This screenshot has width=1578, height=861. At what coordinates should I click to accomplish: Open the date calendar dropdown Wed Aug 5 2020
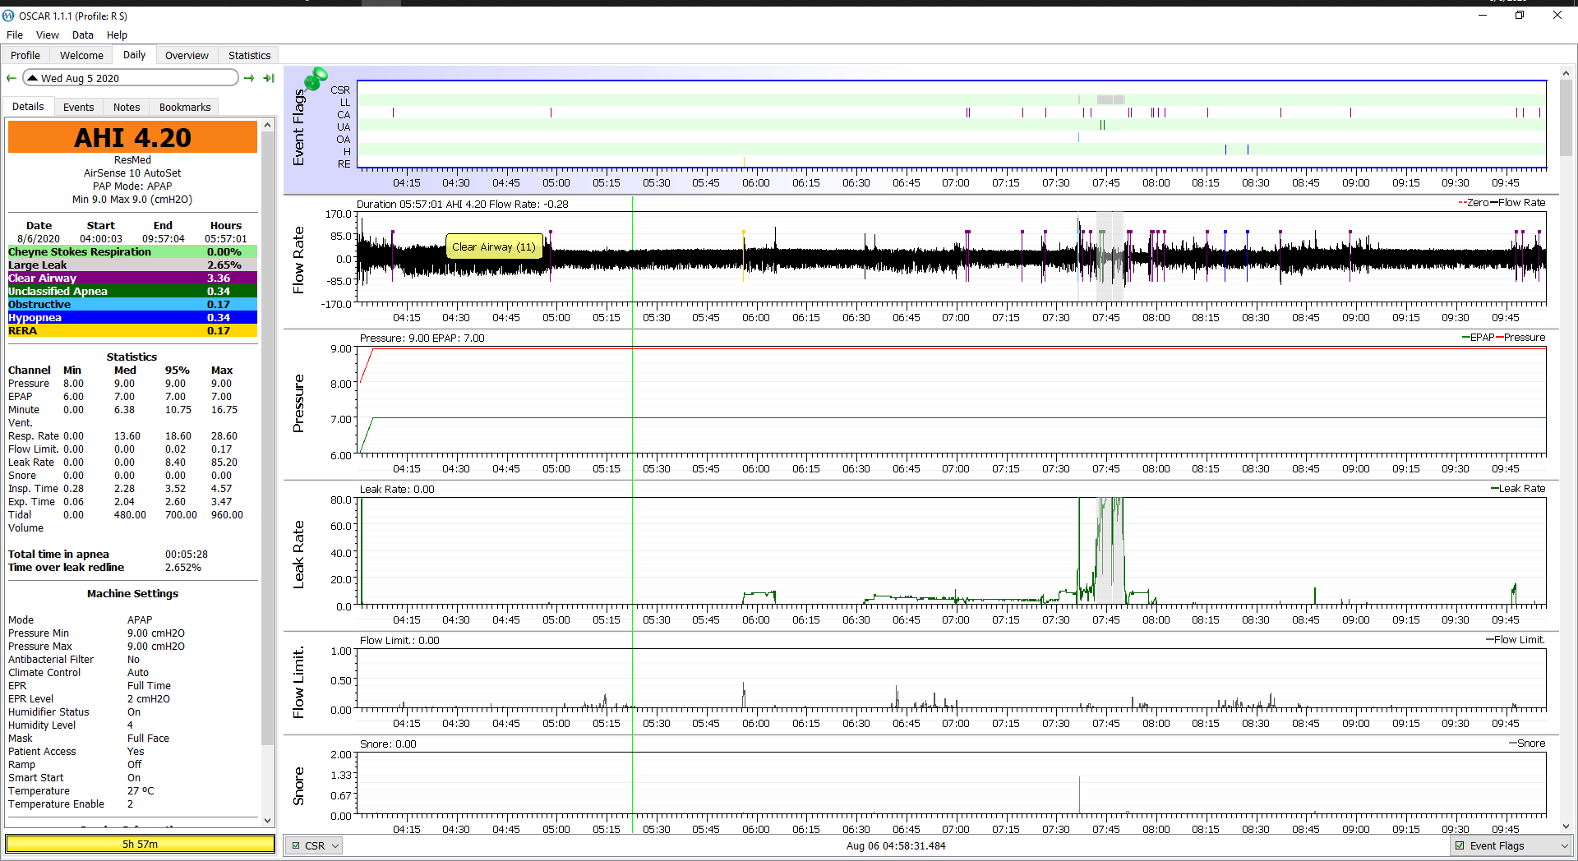pyautogui.click(x=131, y=78)
